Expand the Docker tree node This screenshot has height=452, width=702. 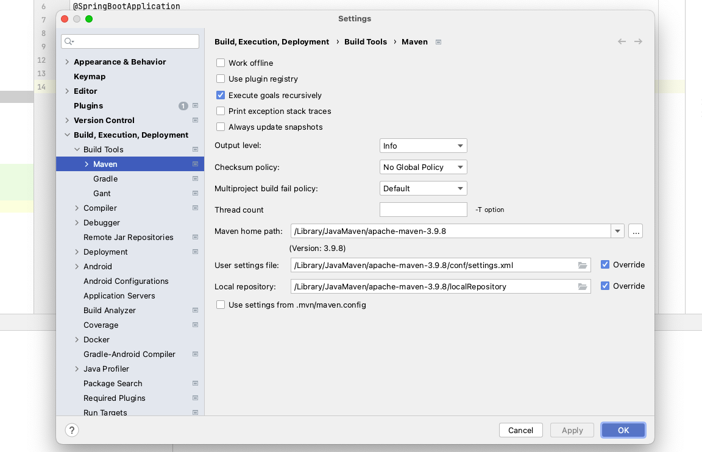click(x=77, y=340)
